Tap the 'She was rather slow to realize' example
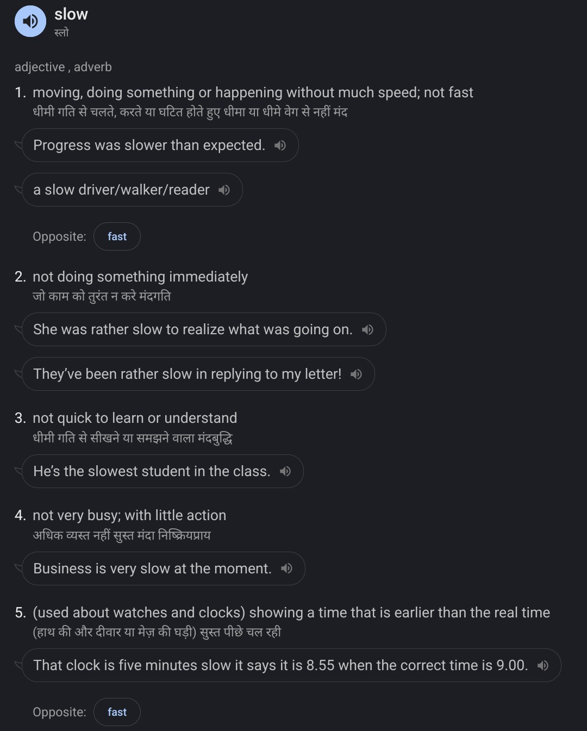Screen dimensions: 587x731 coord(192,329)
